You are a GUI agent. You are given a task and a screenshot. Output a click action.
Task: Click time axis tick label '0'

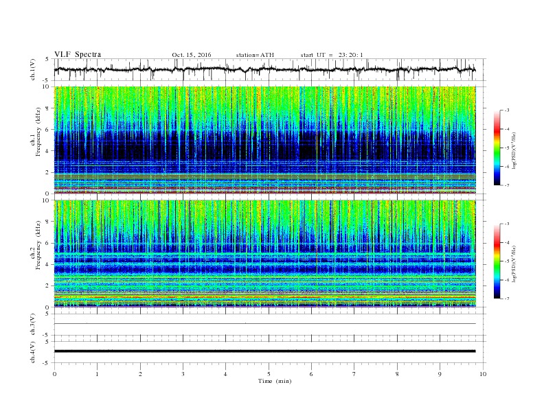54,374
